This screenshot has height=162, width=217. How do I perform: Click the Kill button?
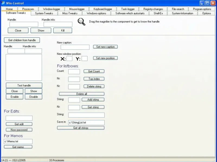[x=63, y=31]
